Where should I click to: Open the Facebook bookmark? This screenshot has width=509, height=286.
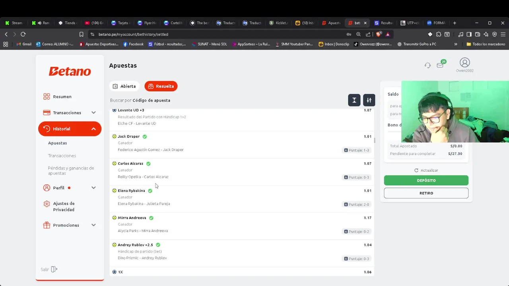pyautogui.click(x=133, y=44)
